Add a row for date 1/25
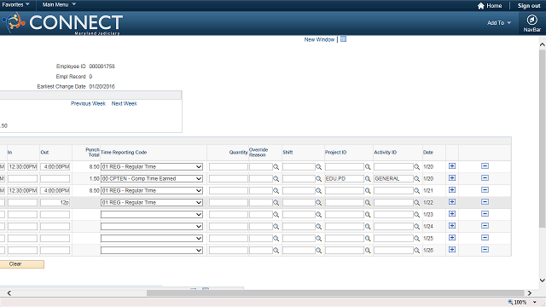The width and height of the screenshot is (546, 307). click(452, 237)
